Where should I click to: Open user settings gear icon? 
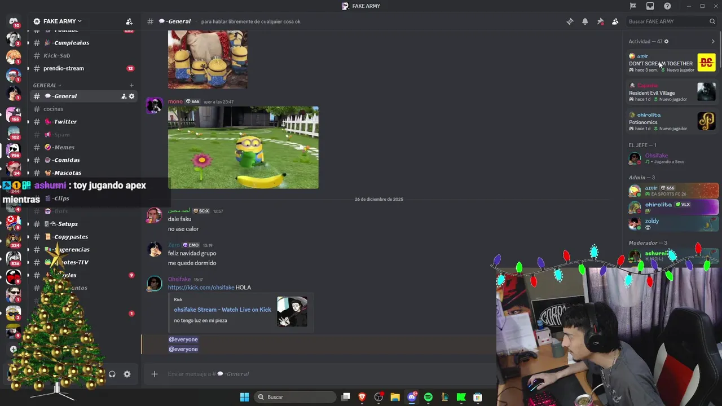[127, 374]
